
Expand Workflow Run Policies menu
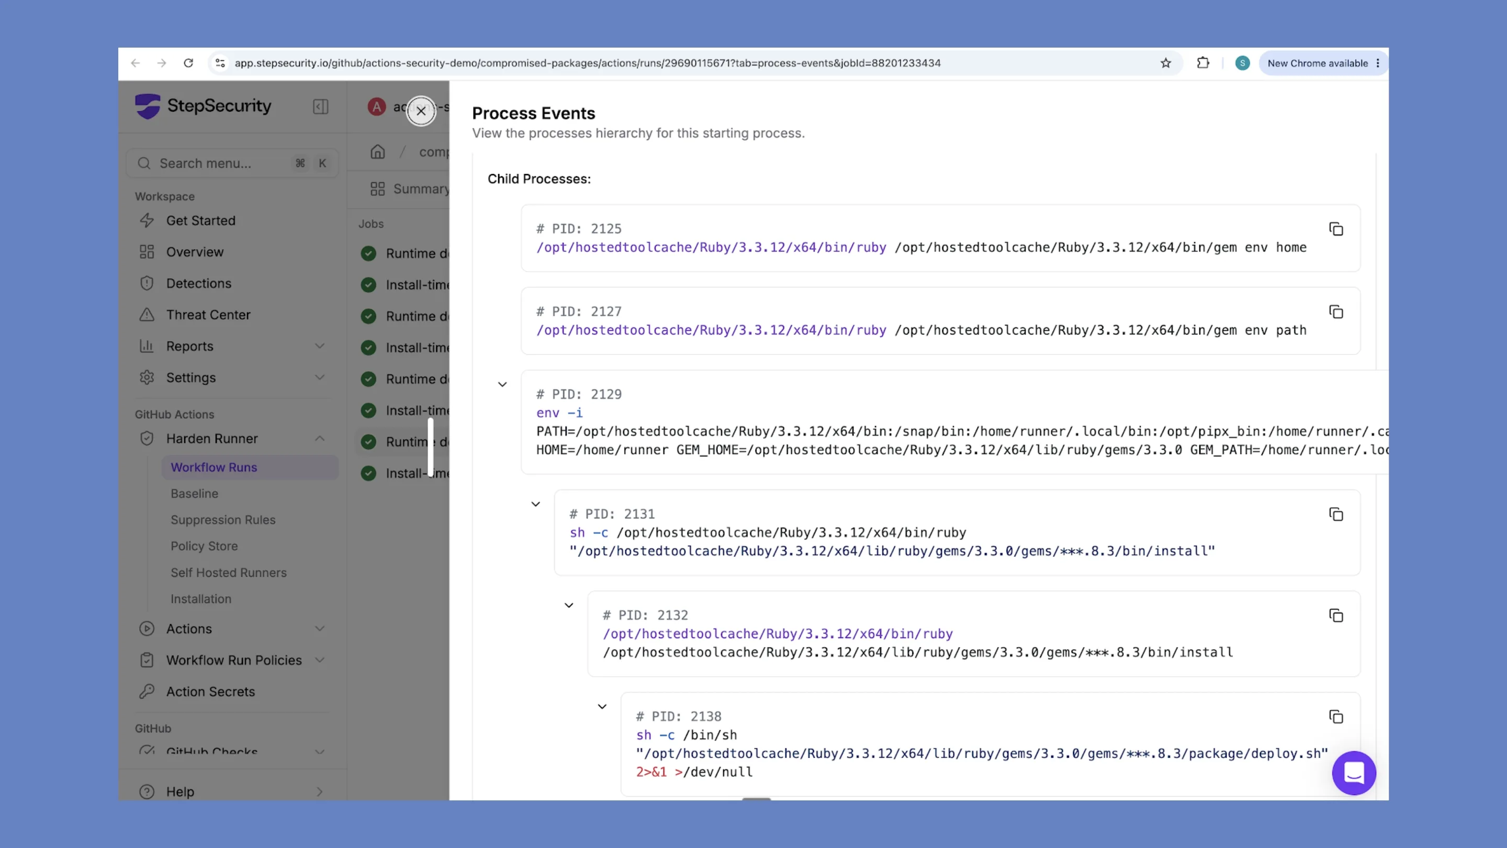232,661
